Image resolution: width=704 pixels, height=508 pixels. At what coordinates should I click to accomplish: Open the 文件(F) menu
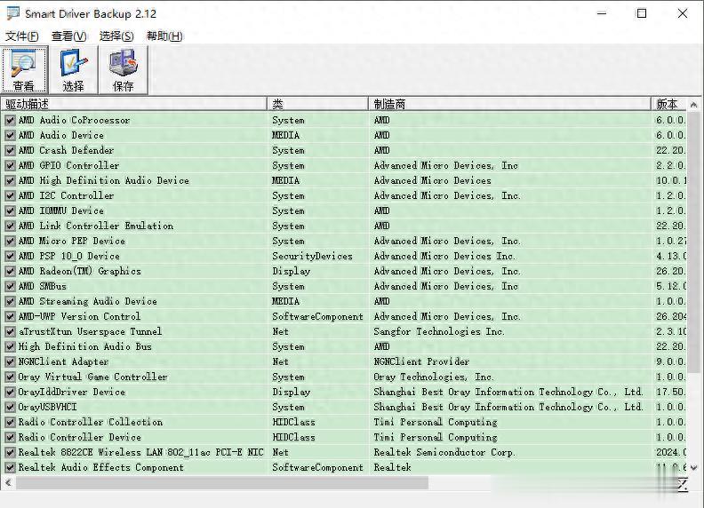click(x=21, y=36)
